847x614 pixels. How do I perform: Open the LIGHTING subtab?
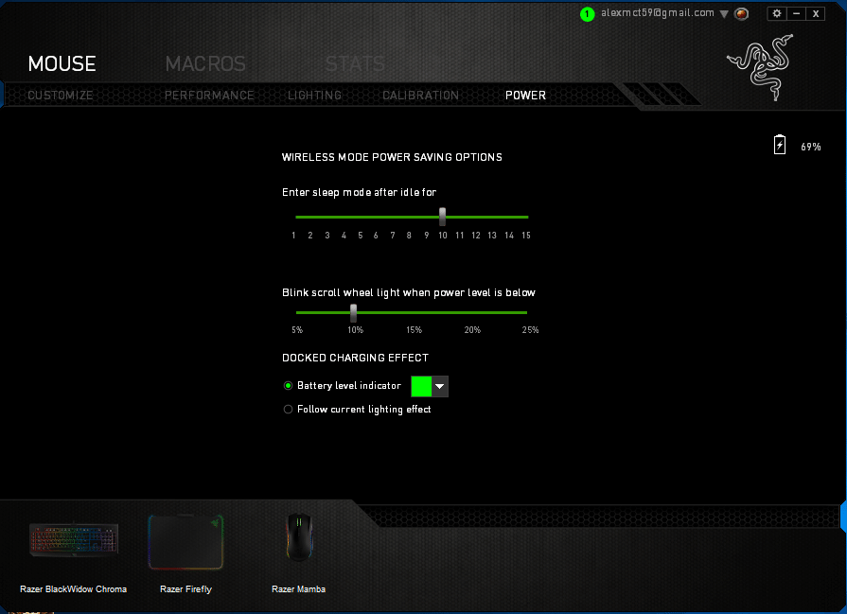click(x=314, y=95)
